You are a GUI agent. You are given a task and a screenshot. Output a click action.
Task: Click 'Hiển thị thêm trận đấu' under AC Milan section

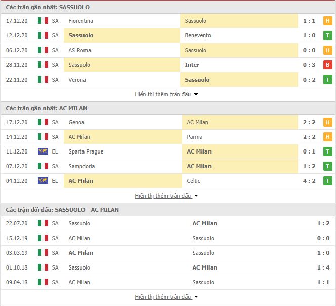[x=163, y=196]
